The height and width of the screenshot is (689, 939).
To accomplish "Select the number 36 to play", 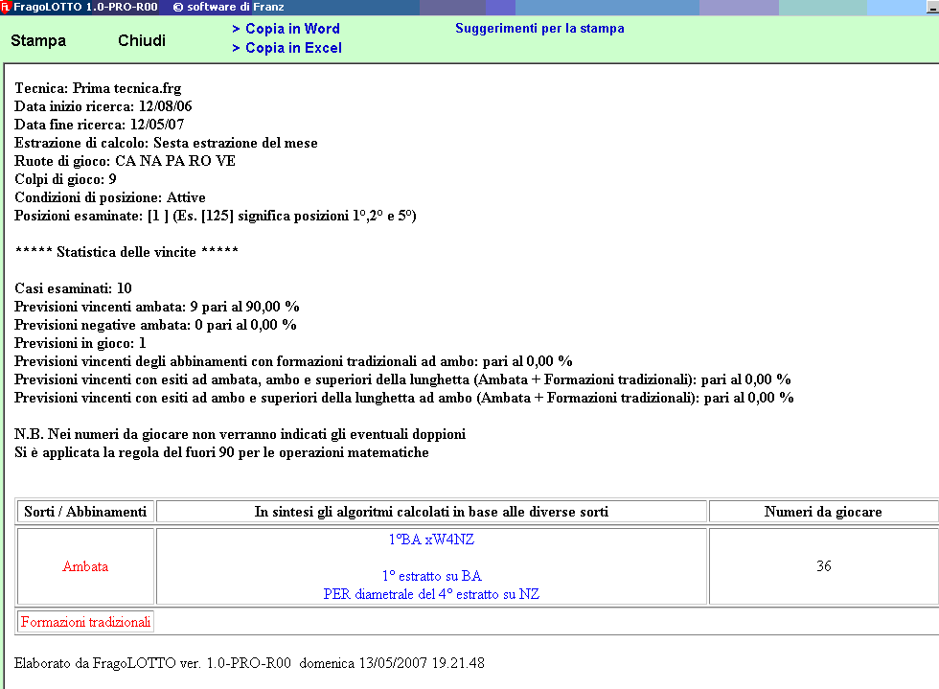I will 823,566.
